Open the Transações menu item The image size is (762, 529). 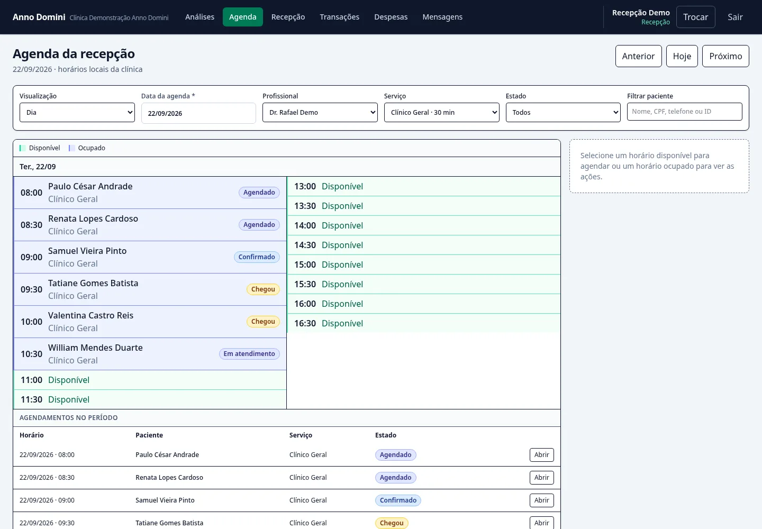(340, 17)
